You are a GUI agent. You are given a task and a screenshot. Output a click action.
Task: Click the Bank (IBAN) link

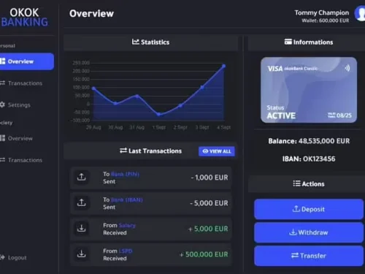click(x=127, y=200)
